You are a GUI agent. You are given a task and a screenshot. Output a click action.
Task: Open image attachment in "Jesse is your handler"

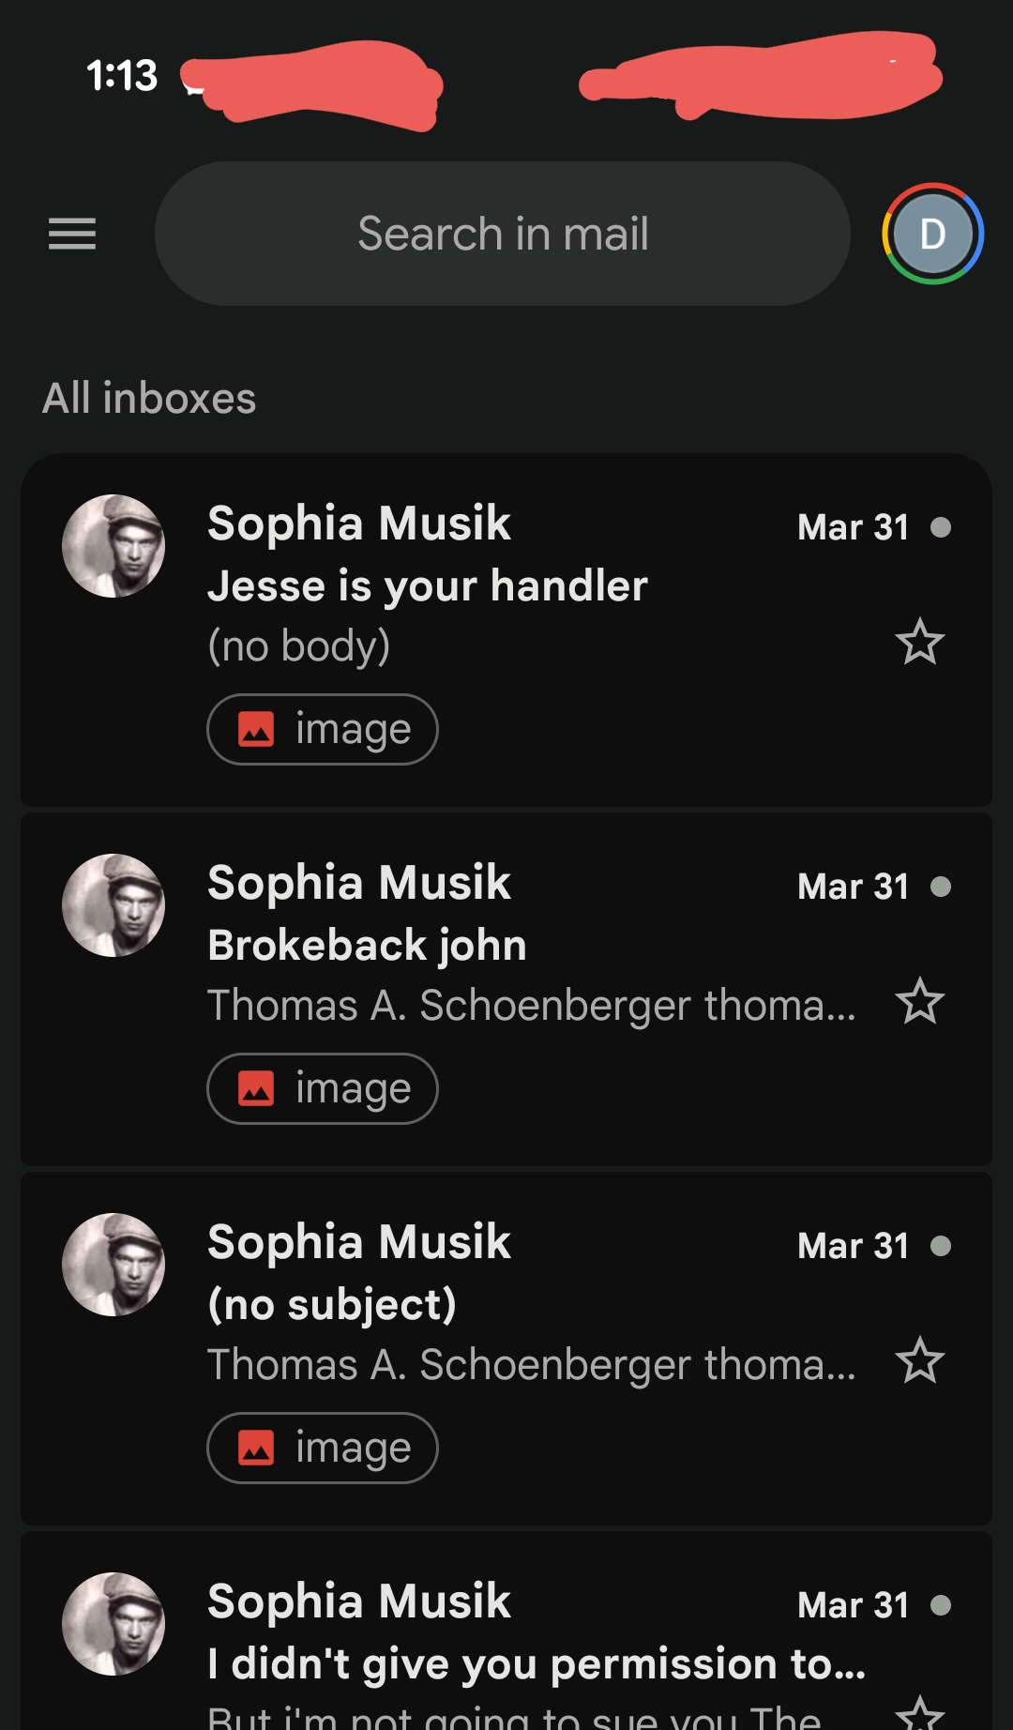pos(323,730)
